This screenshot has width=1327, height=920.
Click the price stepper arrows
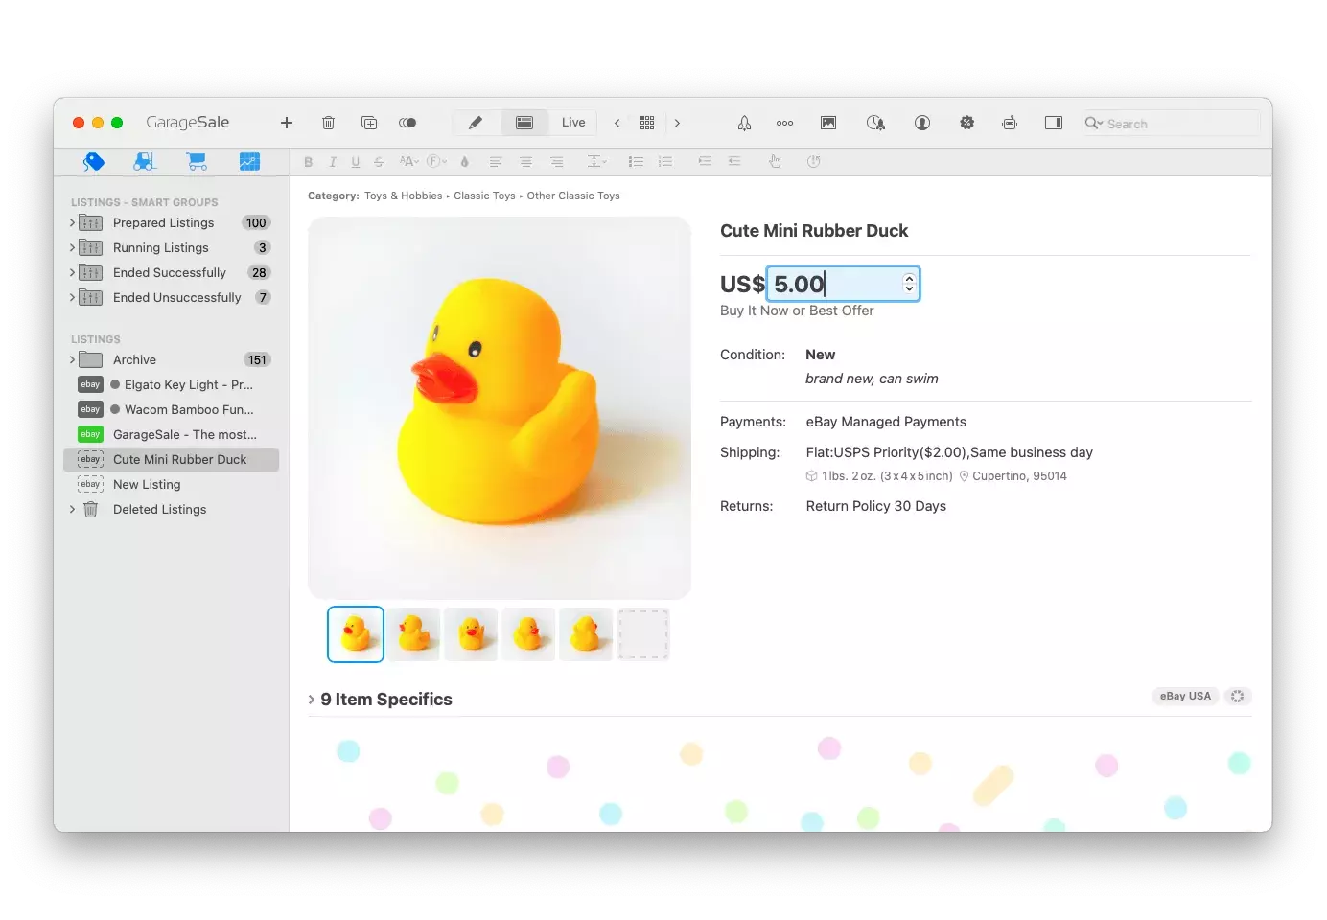(909, 284)
